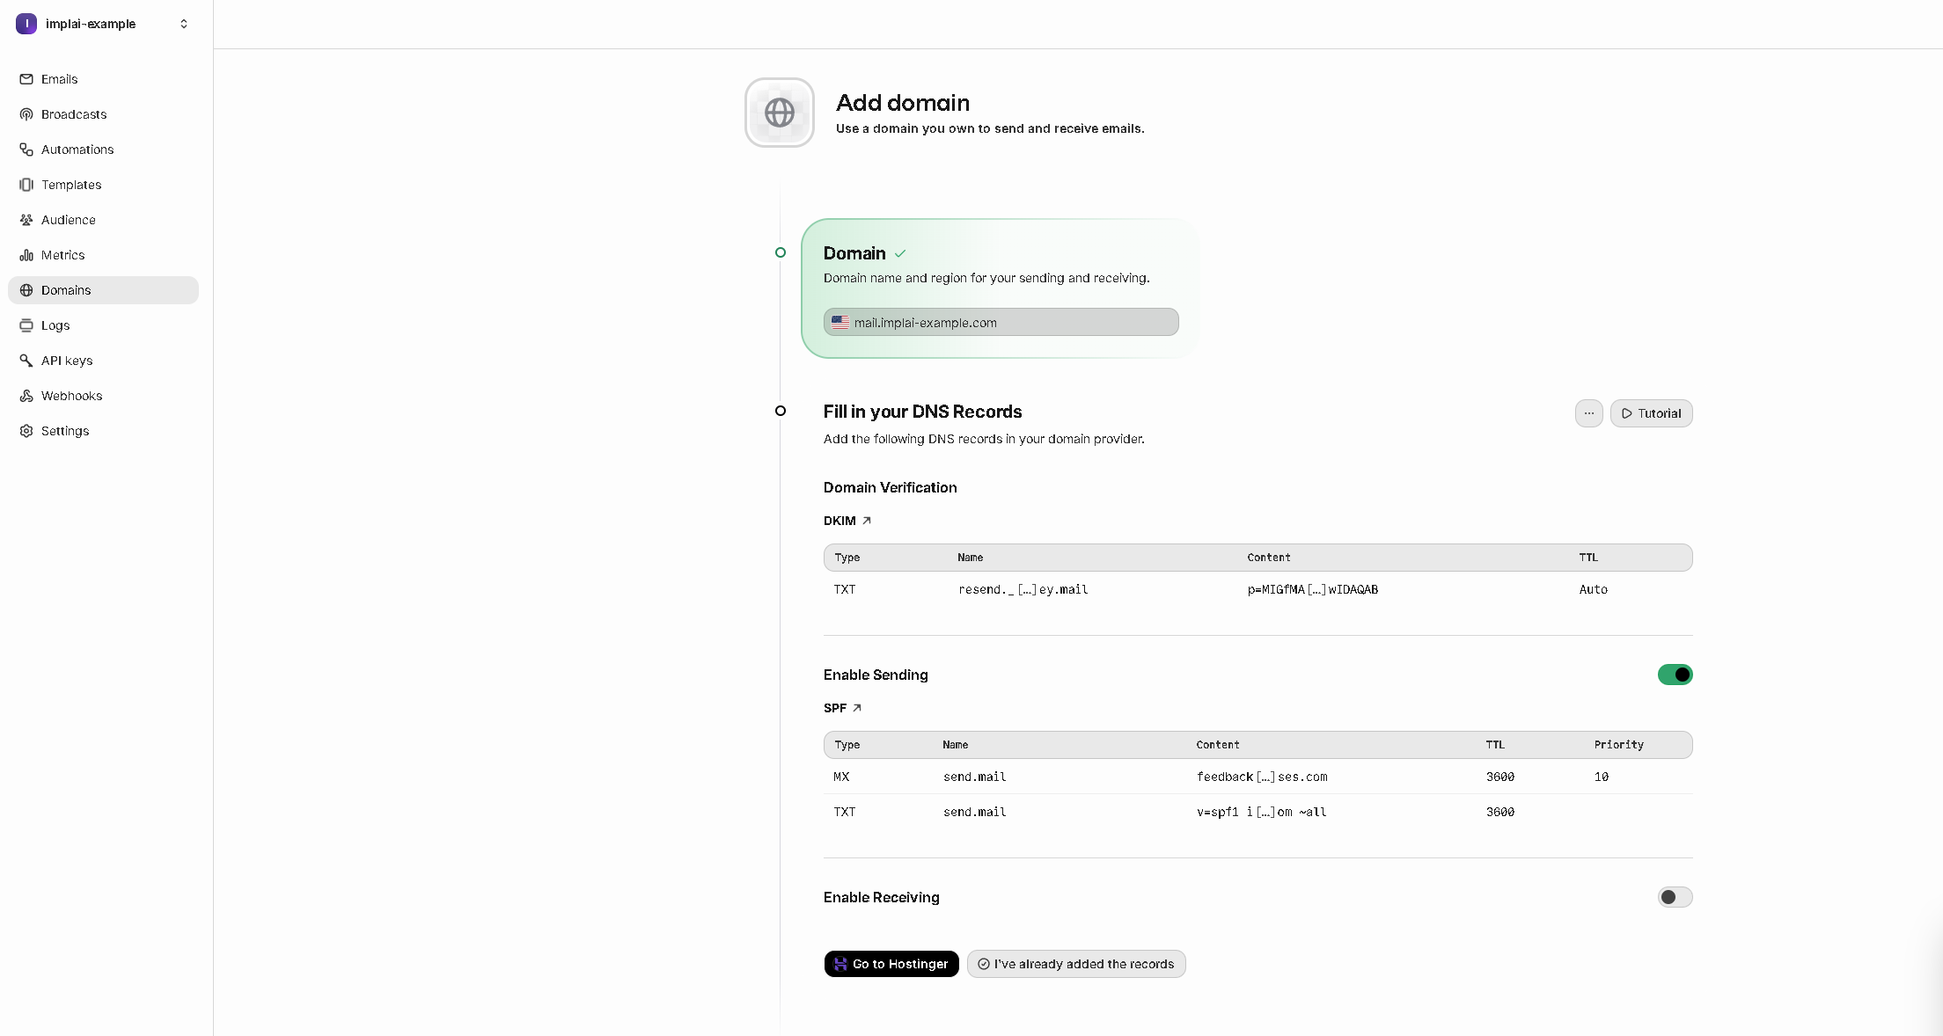The width and height of the screenshot is (1943, 1036).
Task: Disable the Enable Sending toggle
Action: point(1675,675)
